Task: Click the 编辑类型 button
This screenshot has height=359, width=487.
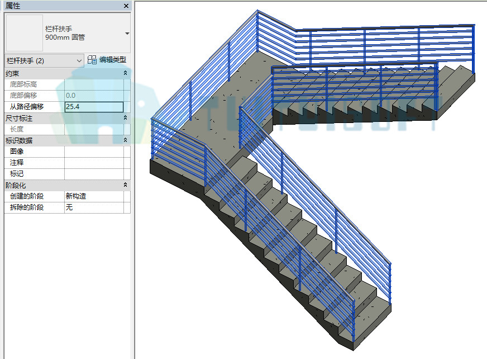Action: click(x=107, y=60)
